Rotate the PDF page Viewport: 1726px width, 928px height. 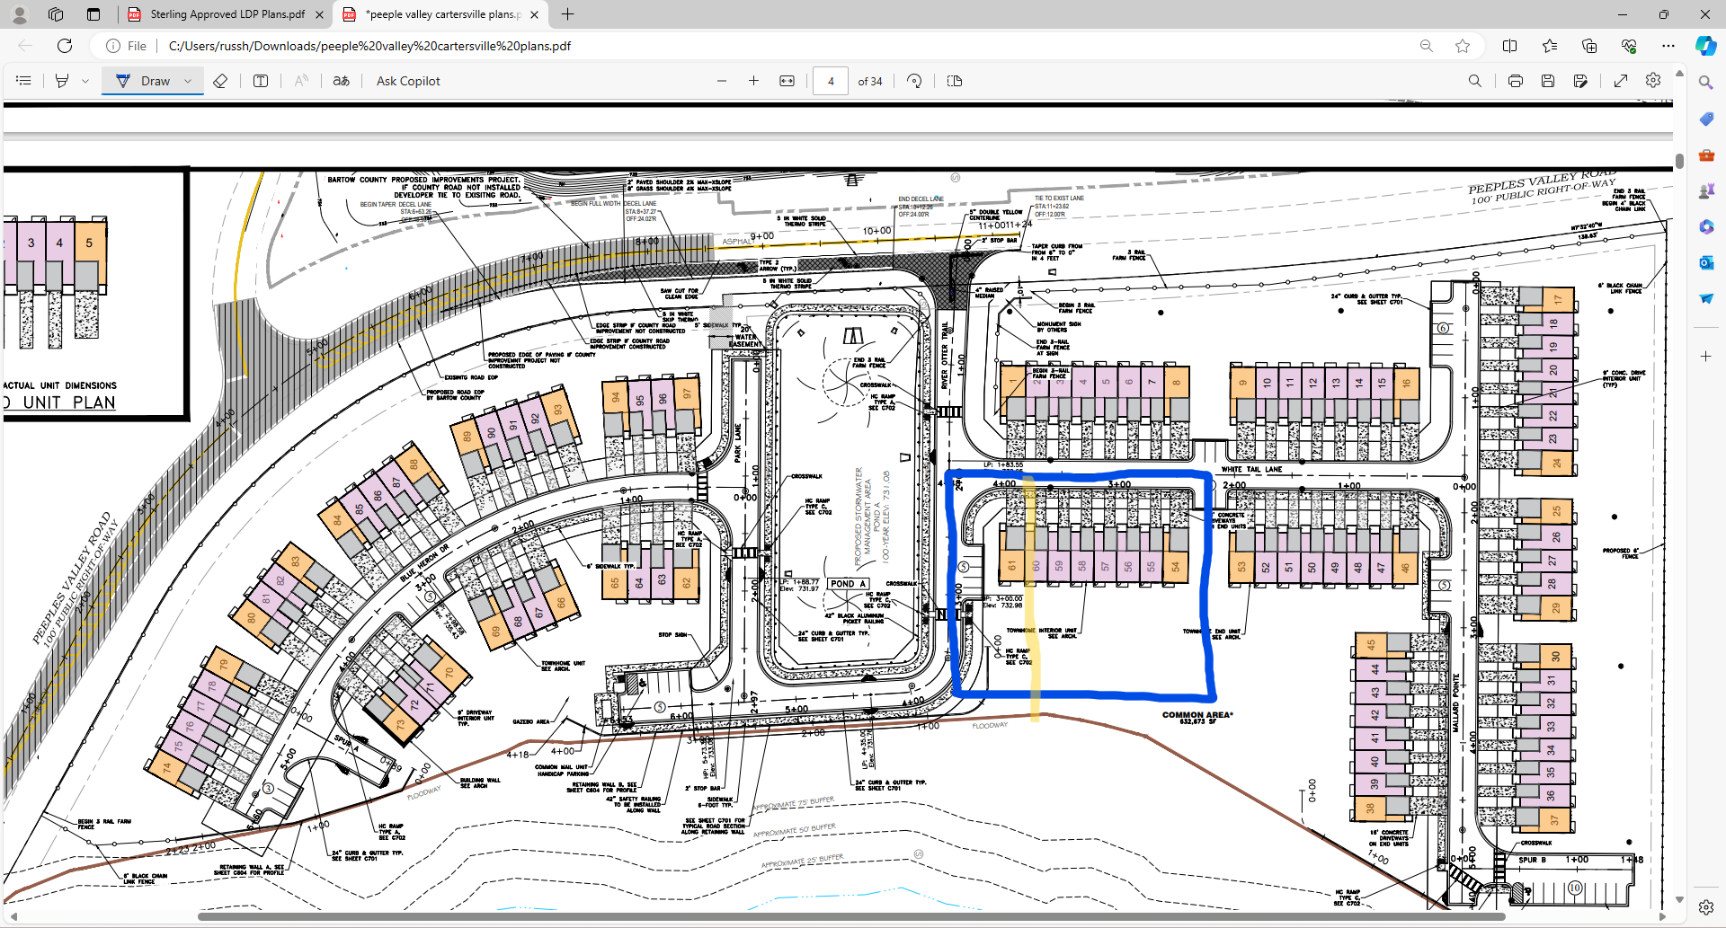914,81
